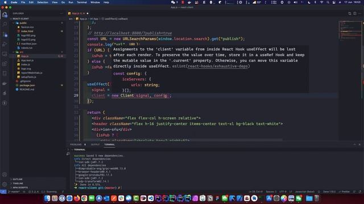
Task: Switch to the OUTPUT panel tab
Action: click(95, 144)
